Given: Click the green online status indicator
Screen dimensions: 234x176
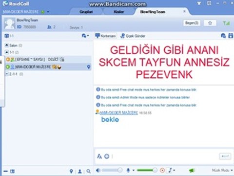Looking at the screenshot, I should pos(43,12).
